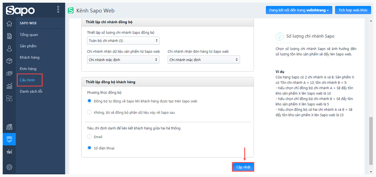Choose 'Số điện thoại' as identifier
Screen dimensions: 376x177
(x=89, y=148)
